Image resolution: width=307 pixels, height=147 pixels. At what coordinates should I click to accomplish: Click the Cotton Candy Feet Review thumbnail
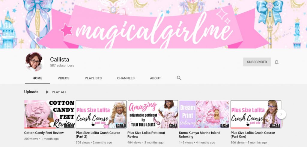49,114
